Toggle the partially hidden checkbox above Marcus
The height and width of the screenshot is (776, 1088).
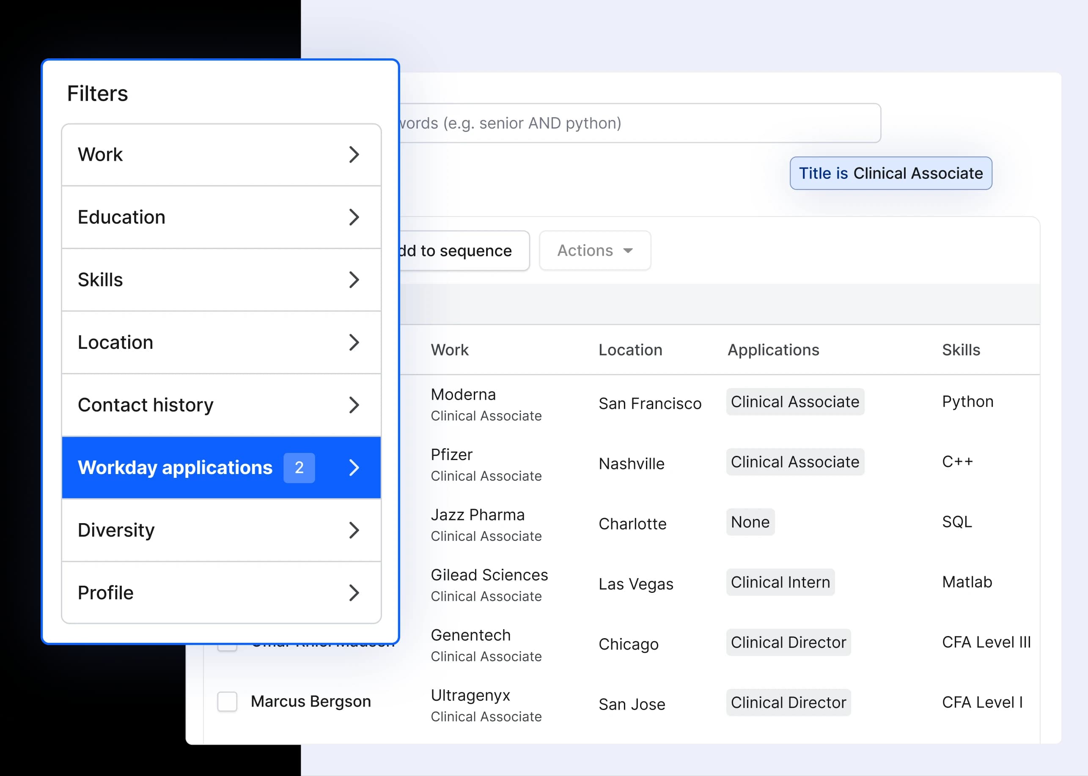click(x=228, y=647)
